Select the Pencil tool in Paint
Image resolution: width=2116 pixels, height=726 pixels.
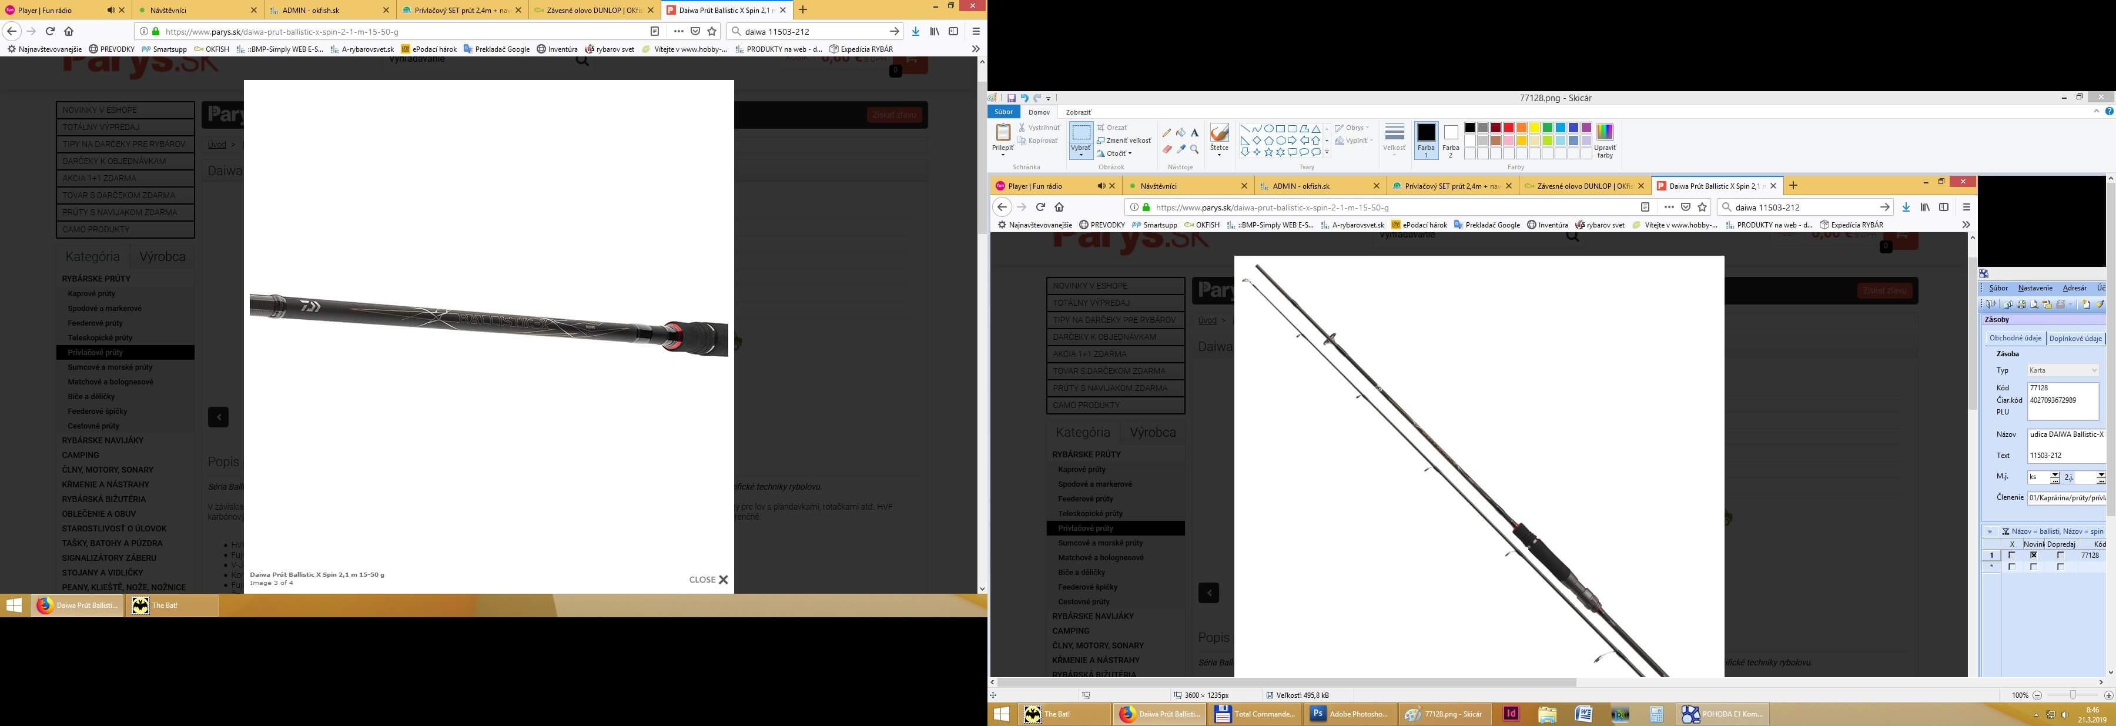[1166, 133]
